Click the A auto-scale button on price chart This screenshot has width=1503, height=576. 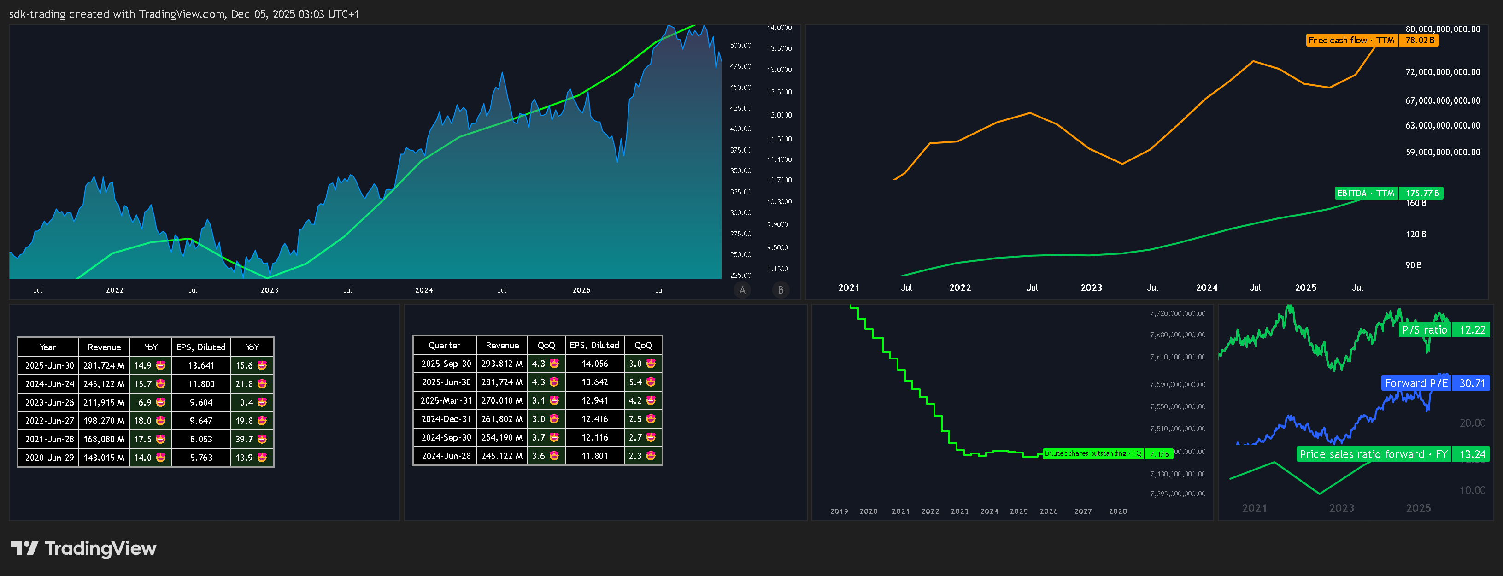click(x=742, y=289)
